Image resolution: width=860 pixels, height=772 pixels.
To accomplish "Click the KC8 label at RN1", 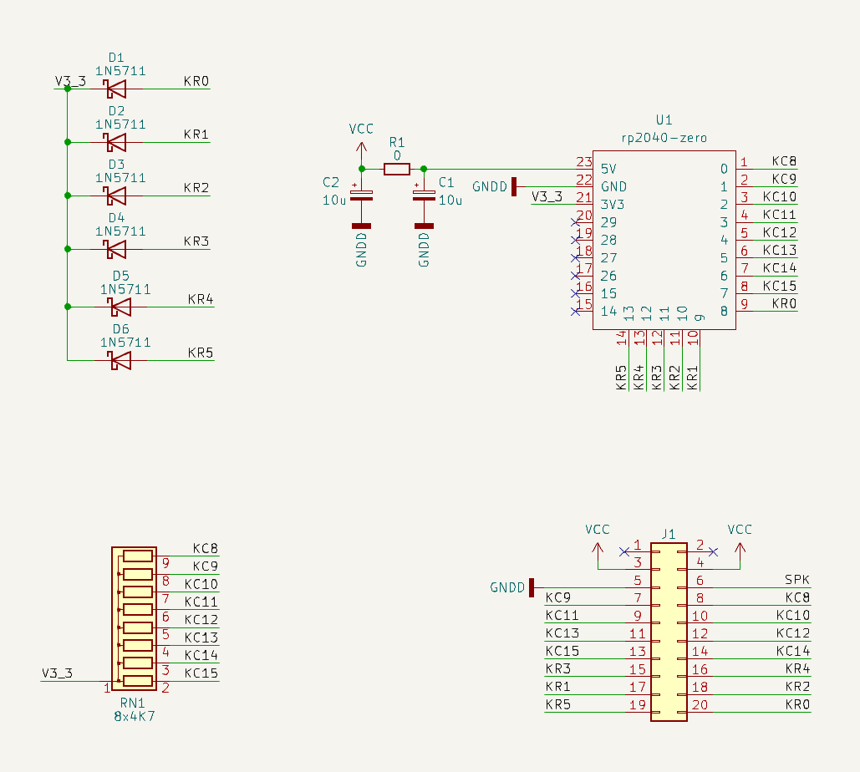I will (205, 548).
